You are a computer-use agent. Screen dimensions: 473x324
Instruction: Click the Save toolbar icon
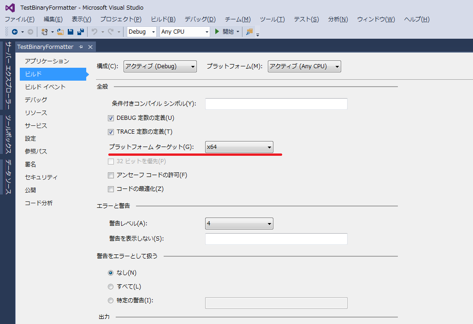pyautogui.click(x=70, y=32)
